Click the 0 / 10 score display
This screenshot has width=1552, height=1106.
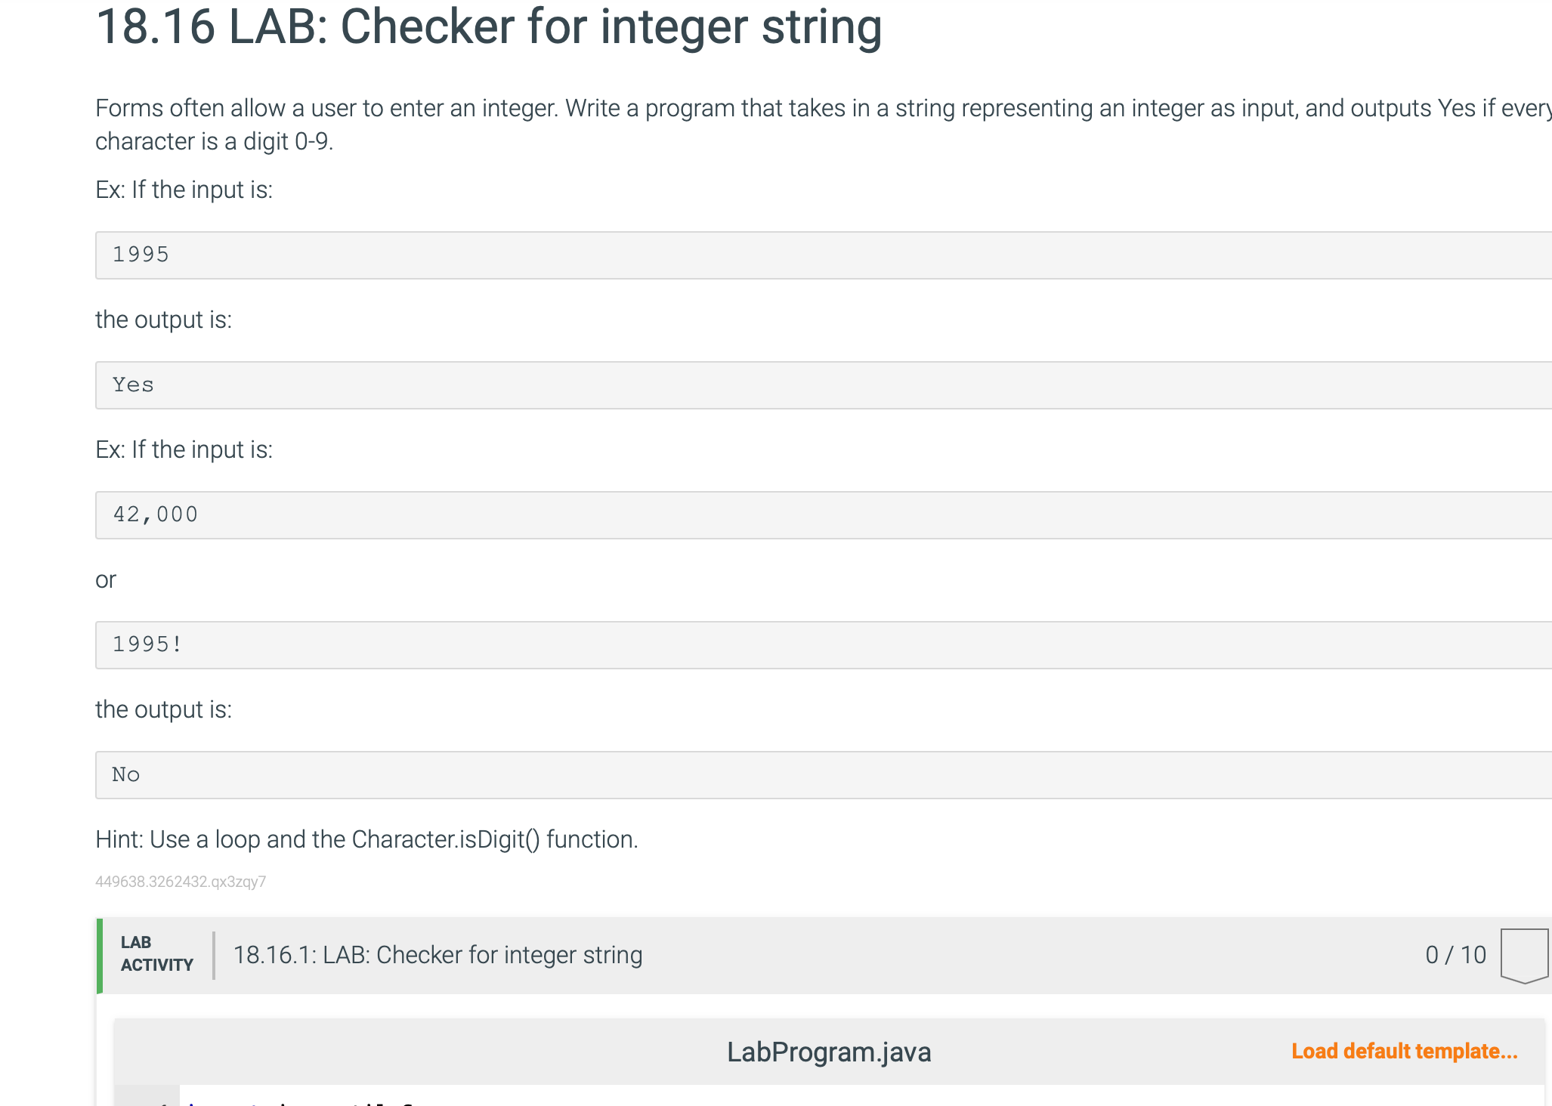point(1455,955)
